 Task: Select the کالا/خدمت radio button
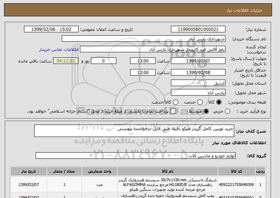coord(176,102)
